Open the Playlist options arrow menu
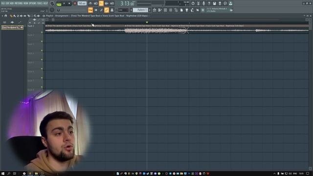The height and width of the screenshot is (176, 313). [x=2, y=16]
